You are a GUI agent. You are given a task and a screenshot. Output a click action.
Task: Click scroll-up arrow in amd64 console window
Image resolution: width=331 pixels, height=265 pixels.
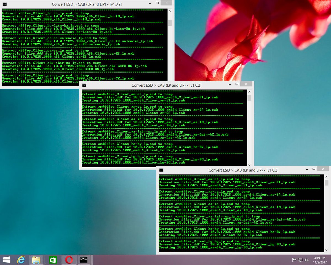pos(249,92)
